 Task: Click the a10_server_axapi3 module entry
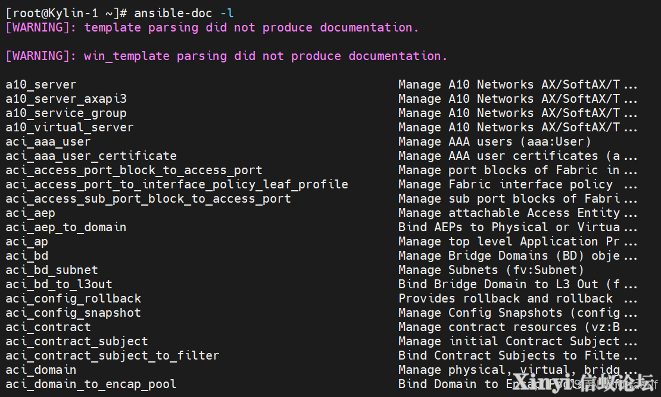pos(66,99)
